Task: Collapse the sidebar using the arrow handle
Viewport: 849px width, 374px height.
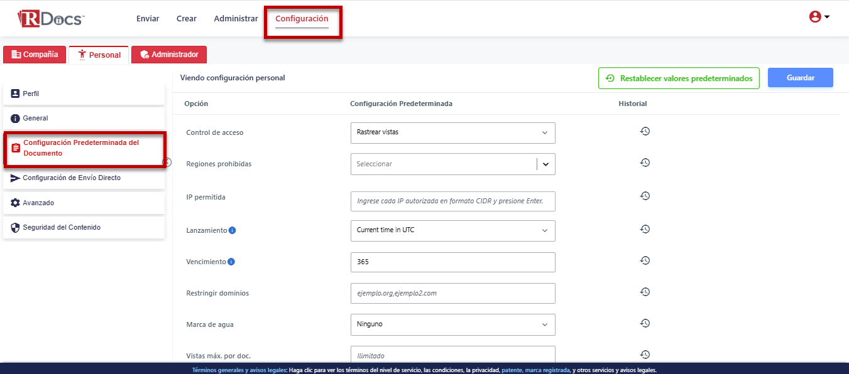Action: [x=167, y=163]
